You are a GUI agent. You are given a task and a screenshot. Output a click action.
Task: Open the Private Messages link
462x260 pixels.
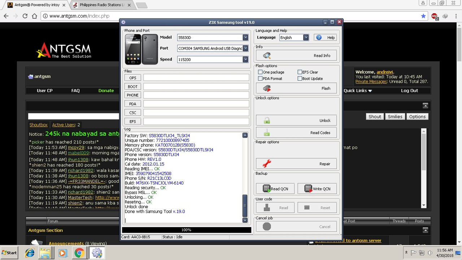pos(372,82)
